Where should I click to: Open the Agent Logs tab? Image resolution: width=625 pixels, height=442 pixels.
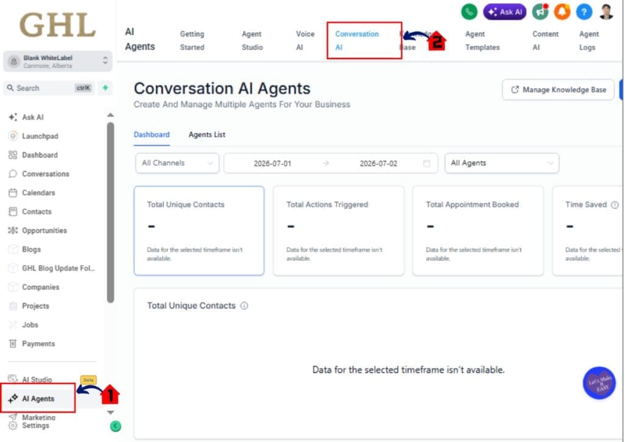point(589,41)
